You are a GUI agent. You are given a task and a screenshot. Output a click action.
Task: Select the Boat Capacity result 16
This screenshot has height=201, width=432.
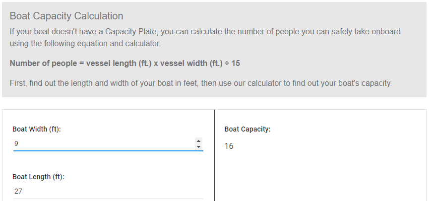point(229,146)
